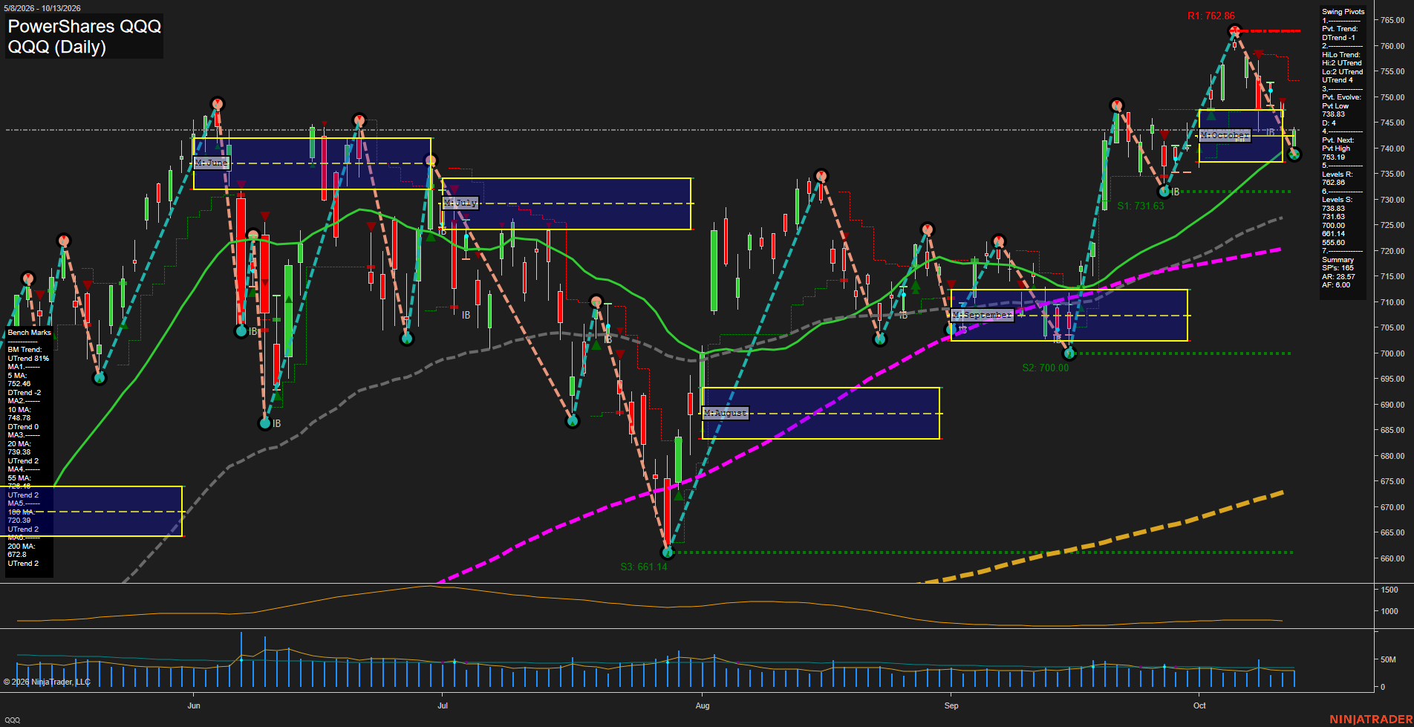Click the swing high pivot marker beside R1

click(x=1234, y=31)
